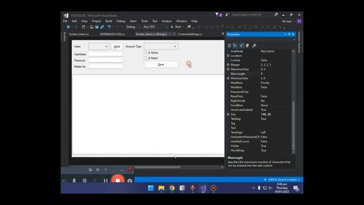Open the File menu
Screen dimensions: 364x205
point(65,21)
